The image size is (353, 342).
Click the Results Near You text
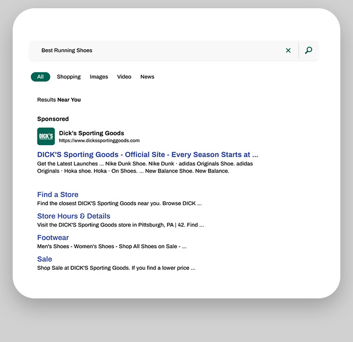tap(59, 100)
